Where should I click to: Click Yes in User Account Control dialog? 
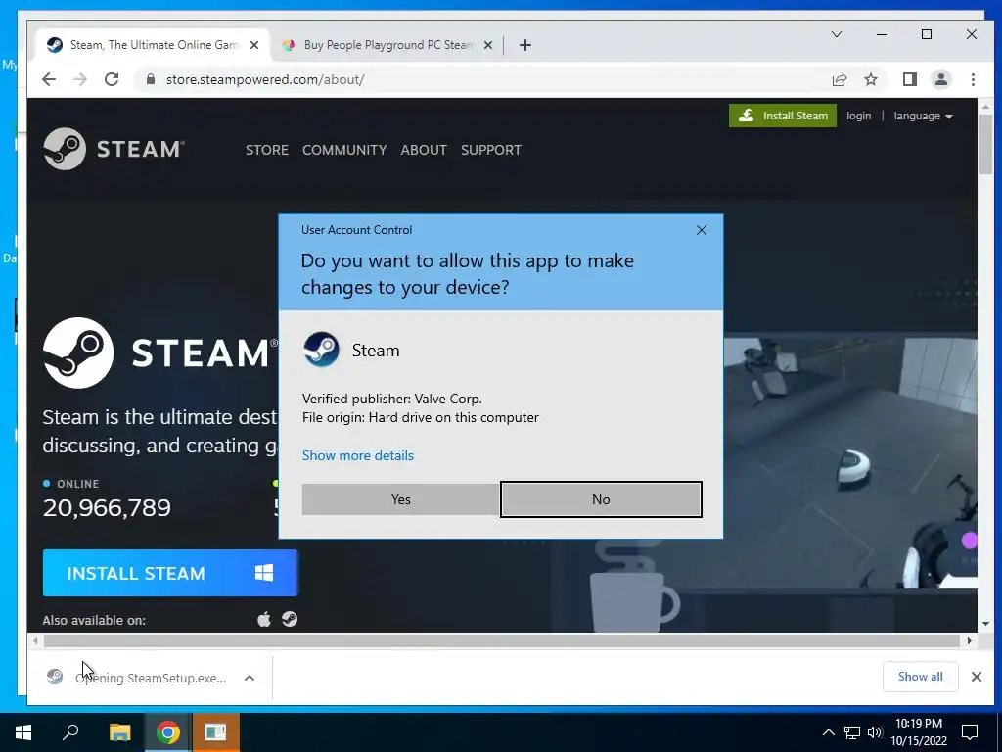click(400, 499)
